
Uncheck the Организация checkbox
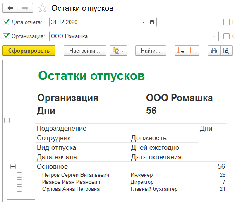pos(6,36)
